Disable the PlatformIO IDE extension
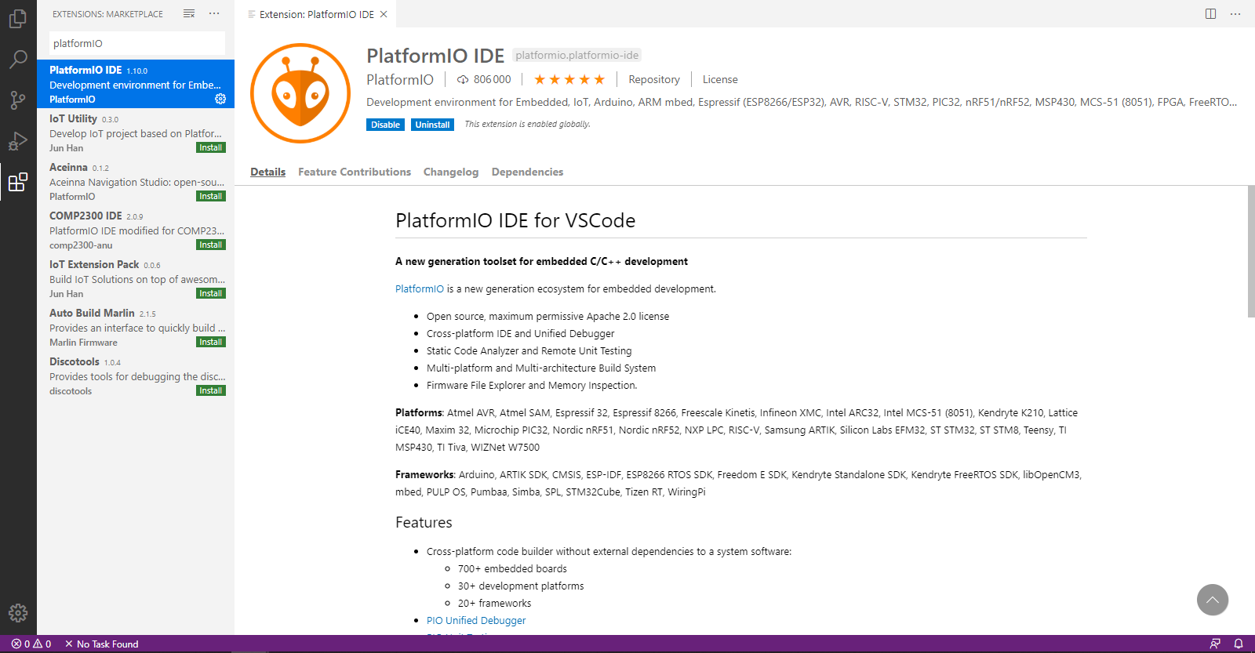Image resolution: width=1255 pixels, height=653 pixels. (x=385, y=125)
